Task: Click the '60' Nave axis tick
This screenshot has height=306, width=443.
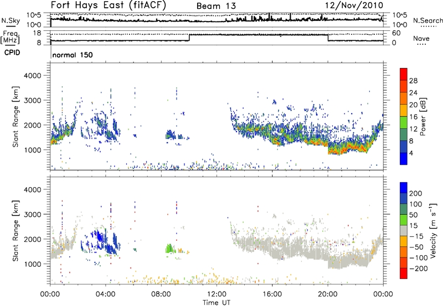Action: point(396,33)
